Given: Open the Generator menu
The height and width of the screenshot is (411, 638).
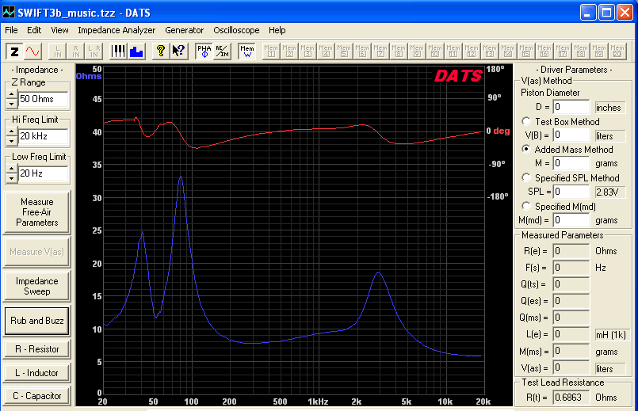Looking at the screenshot, I should 185,30.
